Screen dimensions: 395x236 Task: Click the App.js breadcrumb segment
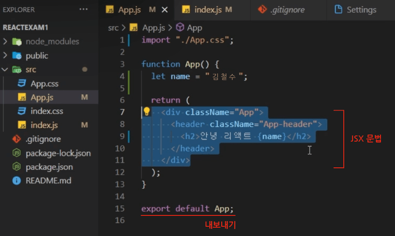click(154, 28)
